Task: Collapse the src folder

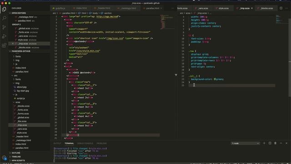Action: pyautogui.click(x=15, y=76)
